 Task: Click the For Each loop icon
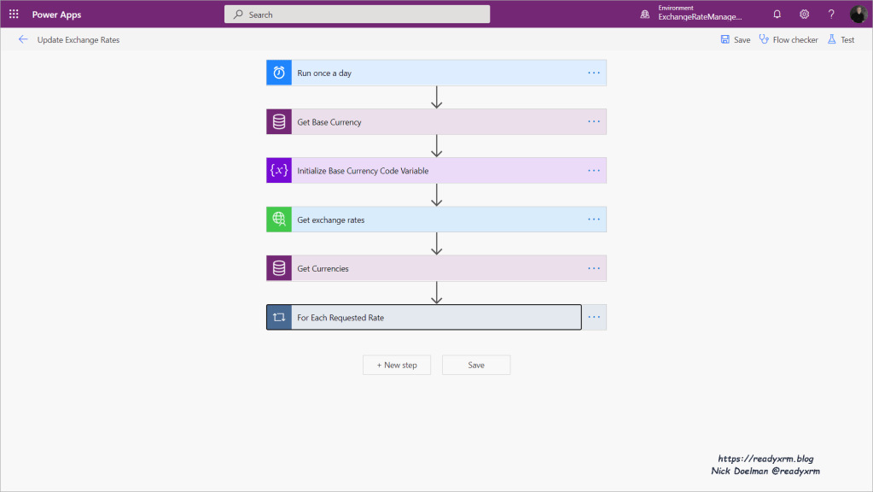pos(279,318)
